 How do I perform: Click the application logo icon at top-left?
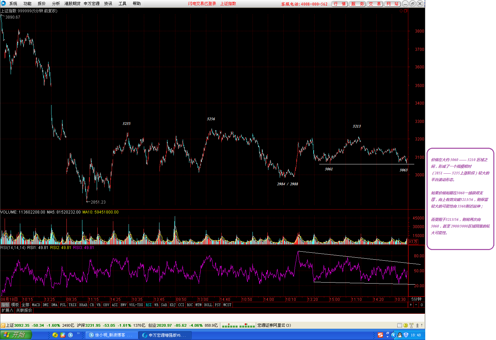pyautogui.click(x=3, y=3)
